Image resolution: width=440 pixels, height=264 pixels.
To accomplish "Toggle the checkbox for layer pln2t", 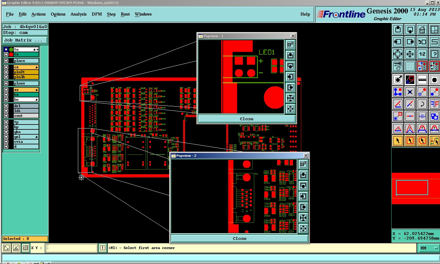I will pyautogui.click(x=6, y=72).
